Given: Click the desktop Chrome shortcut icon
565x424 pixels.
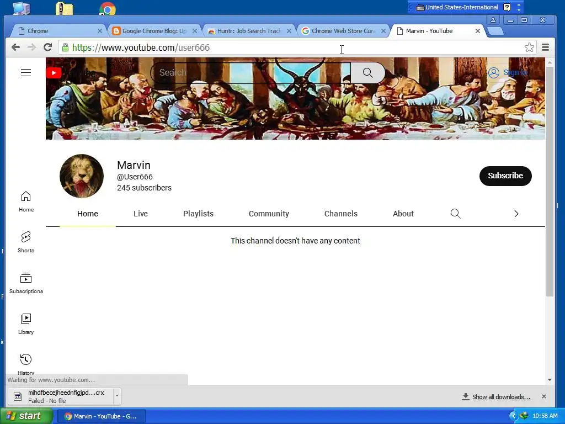Looking at the screenshot, I should tap(107, 9).
